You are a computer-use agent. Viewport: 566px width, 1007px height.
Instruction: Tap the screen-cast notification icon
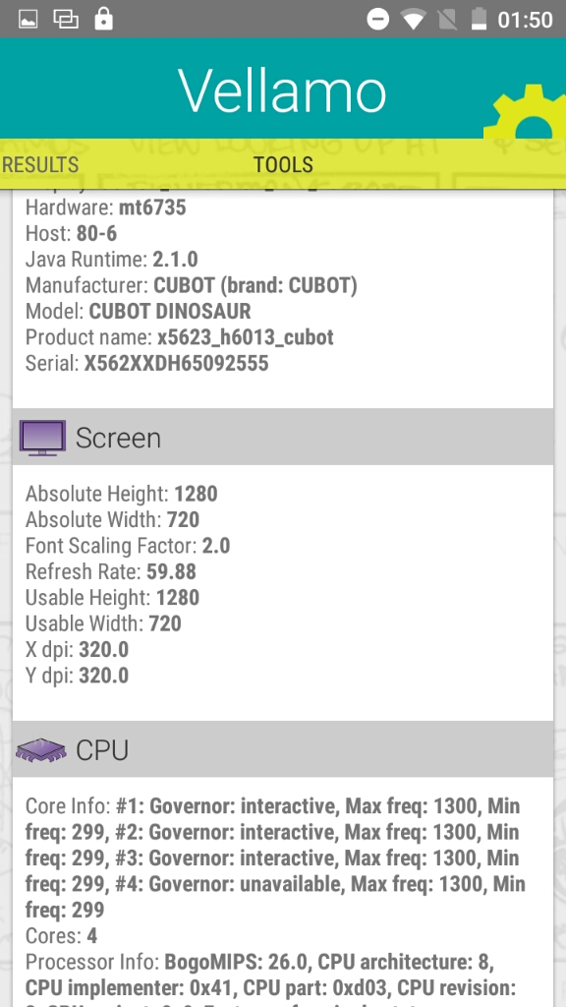(66, 20)
